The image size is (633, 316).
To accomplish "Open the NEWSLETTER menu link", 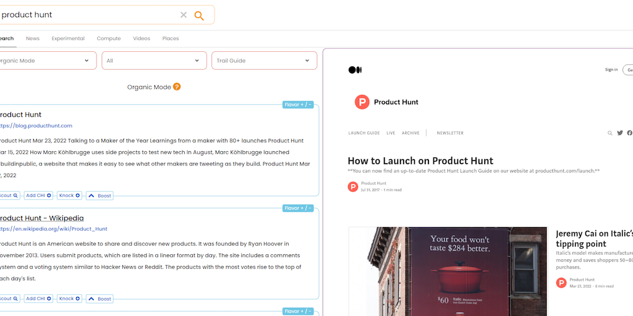I will (450, 133).
